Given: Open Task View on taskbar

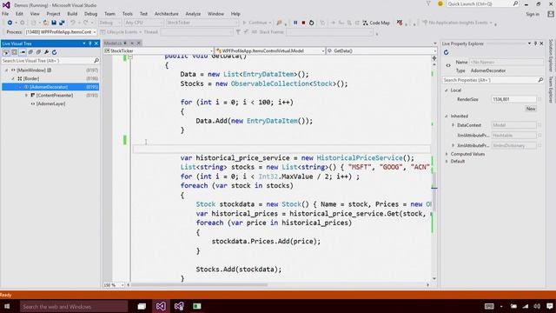Looking at the screenshot, I should [142, 306].
